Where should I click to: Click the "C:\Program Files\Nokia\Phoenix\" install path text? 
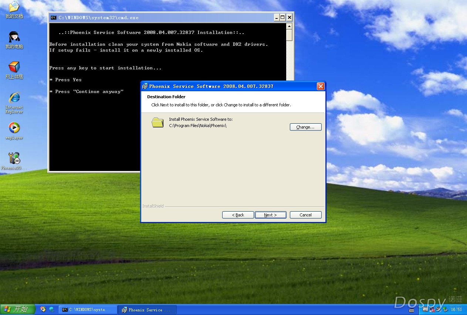197,126
